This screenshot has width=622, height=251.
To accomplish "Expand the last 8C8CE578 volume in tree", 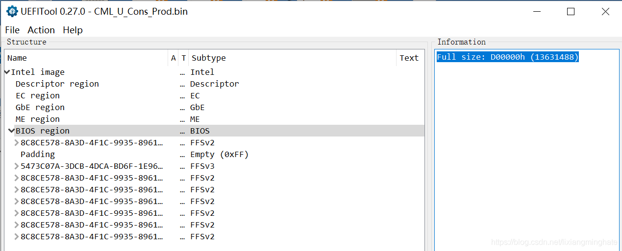I will [17, 236].
